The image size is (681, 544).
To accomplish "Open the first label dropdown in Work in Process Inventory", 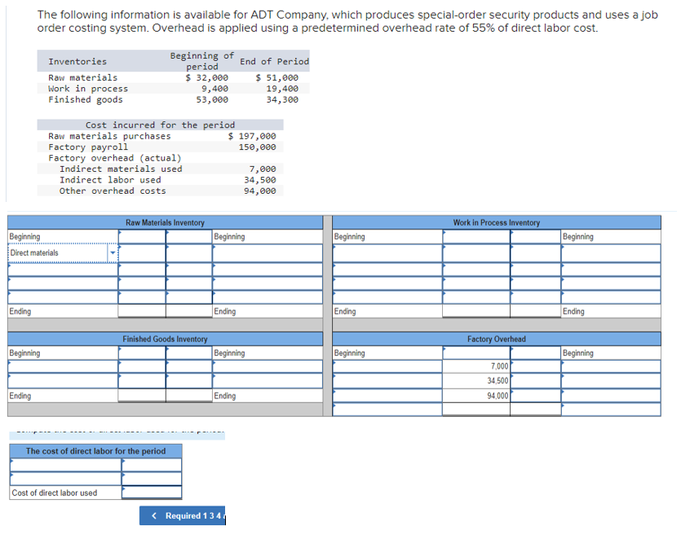I will click(383, 252).
